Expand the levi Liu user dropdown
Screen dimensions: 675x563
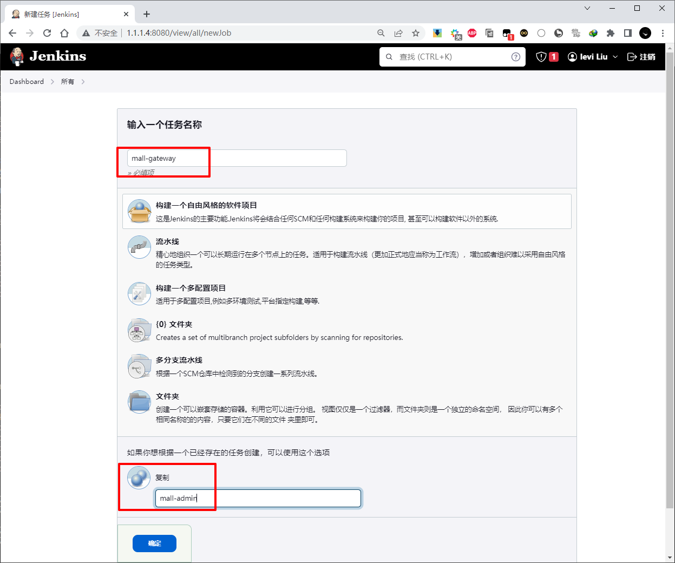pyautogui.click(x=615, y=57)
